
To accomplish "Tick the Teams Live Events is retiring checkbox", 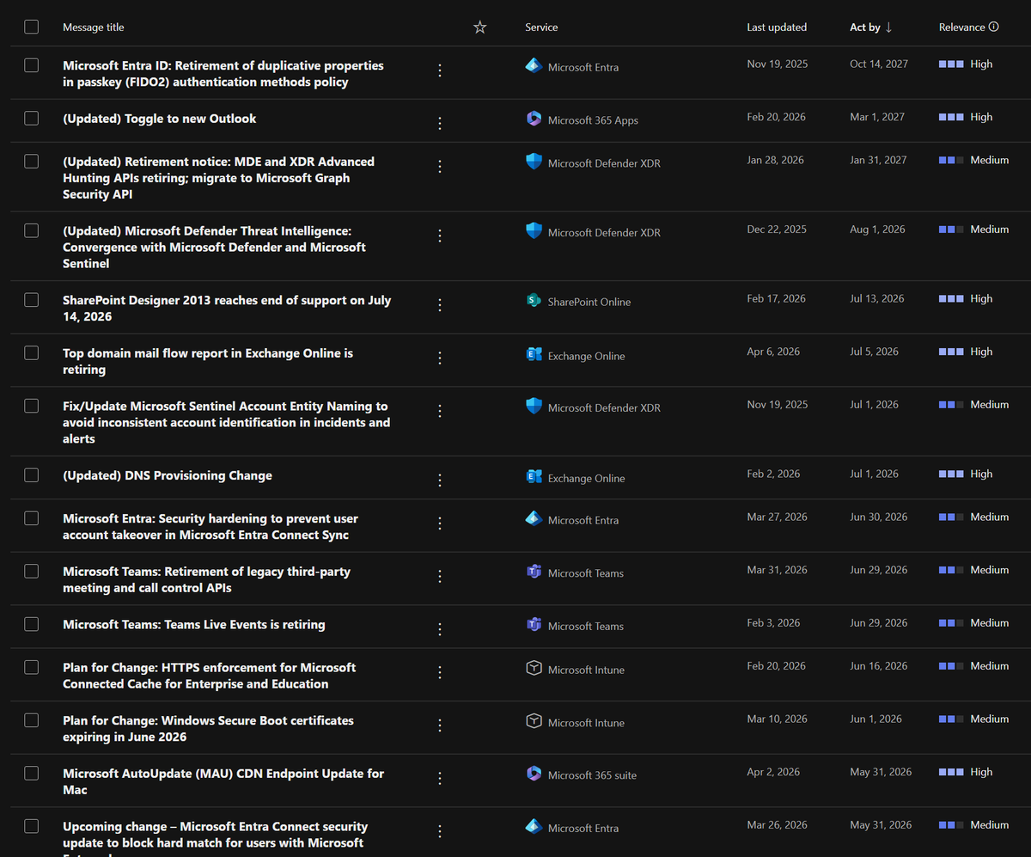I will point(32,625).
